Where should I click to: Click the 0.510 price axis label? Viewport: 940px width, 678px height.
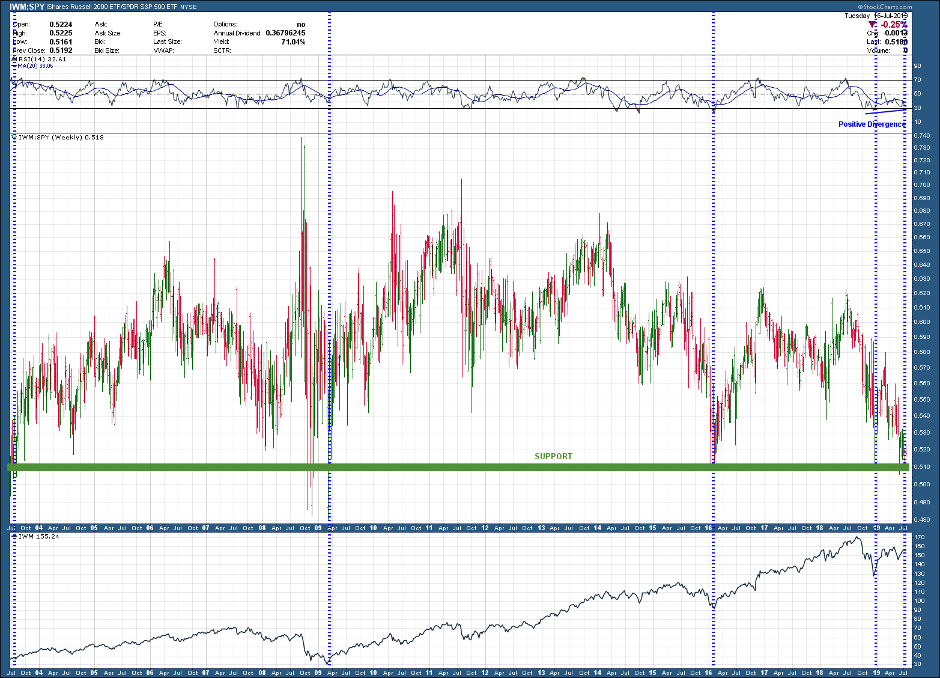[922, 467]
